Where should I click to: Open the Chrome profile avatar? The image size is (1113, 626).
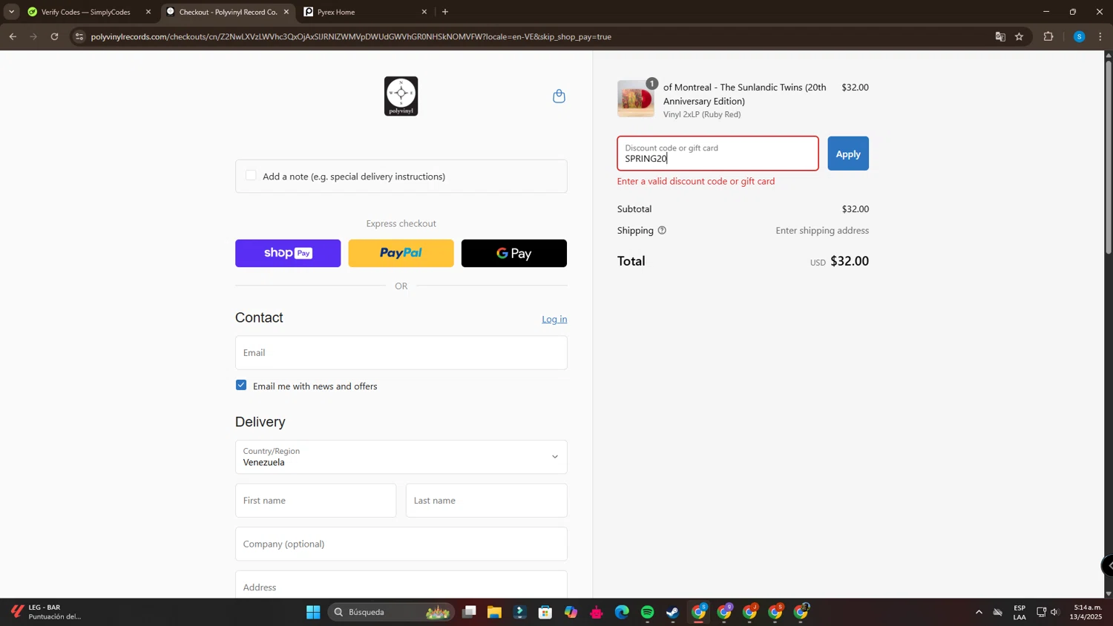coord(1079,36)
